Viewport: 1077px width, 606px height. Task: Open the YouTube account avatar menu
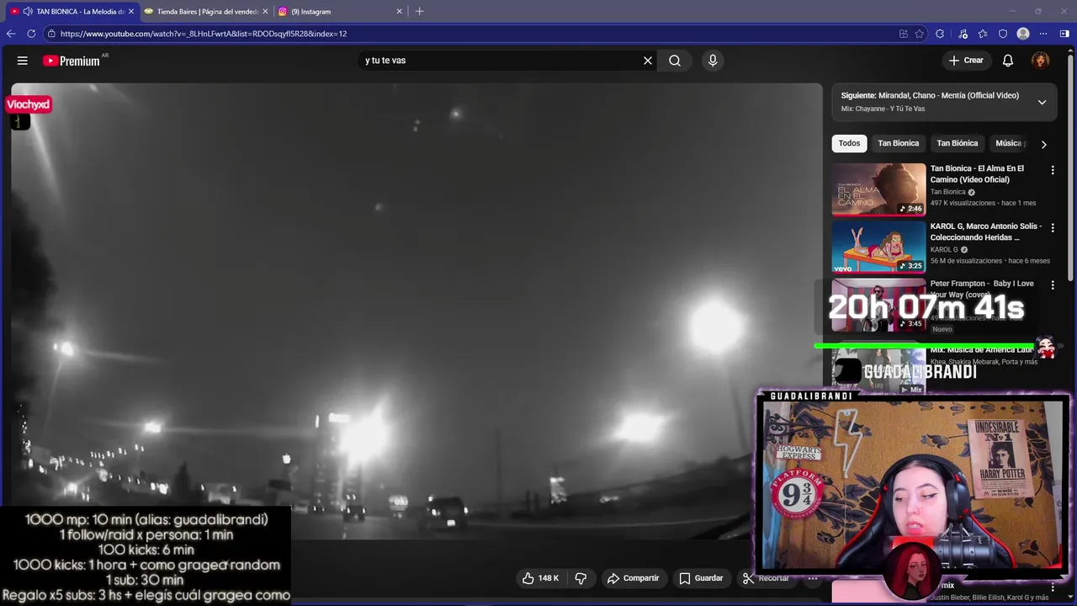[1041, 61]
